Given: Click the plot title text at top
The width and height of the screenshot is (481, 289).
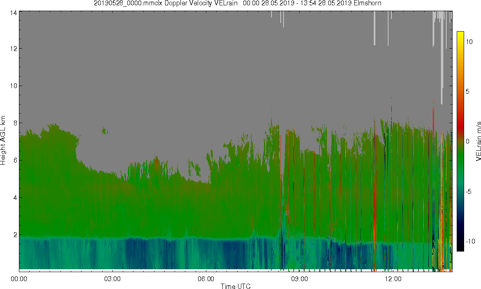Looking at the screenshot, I should tap(238, 3).
